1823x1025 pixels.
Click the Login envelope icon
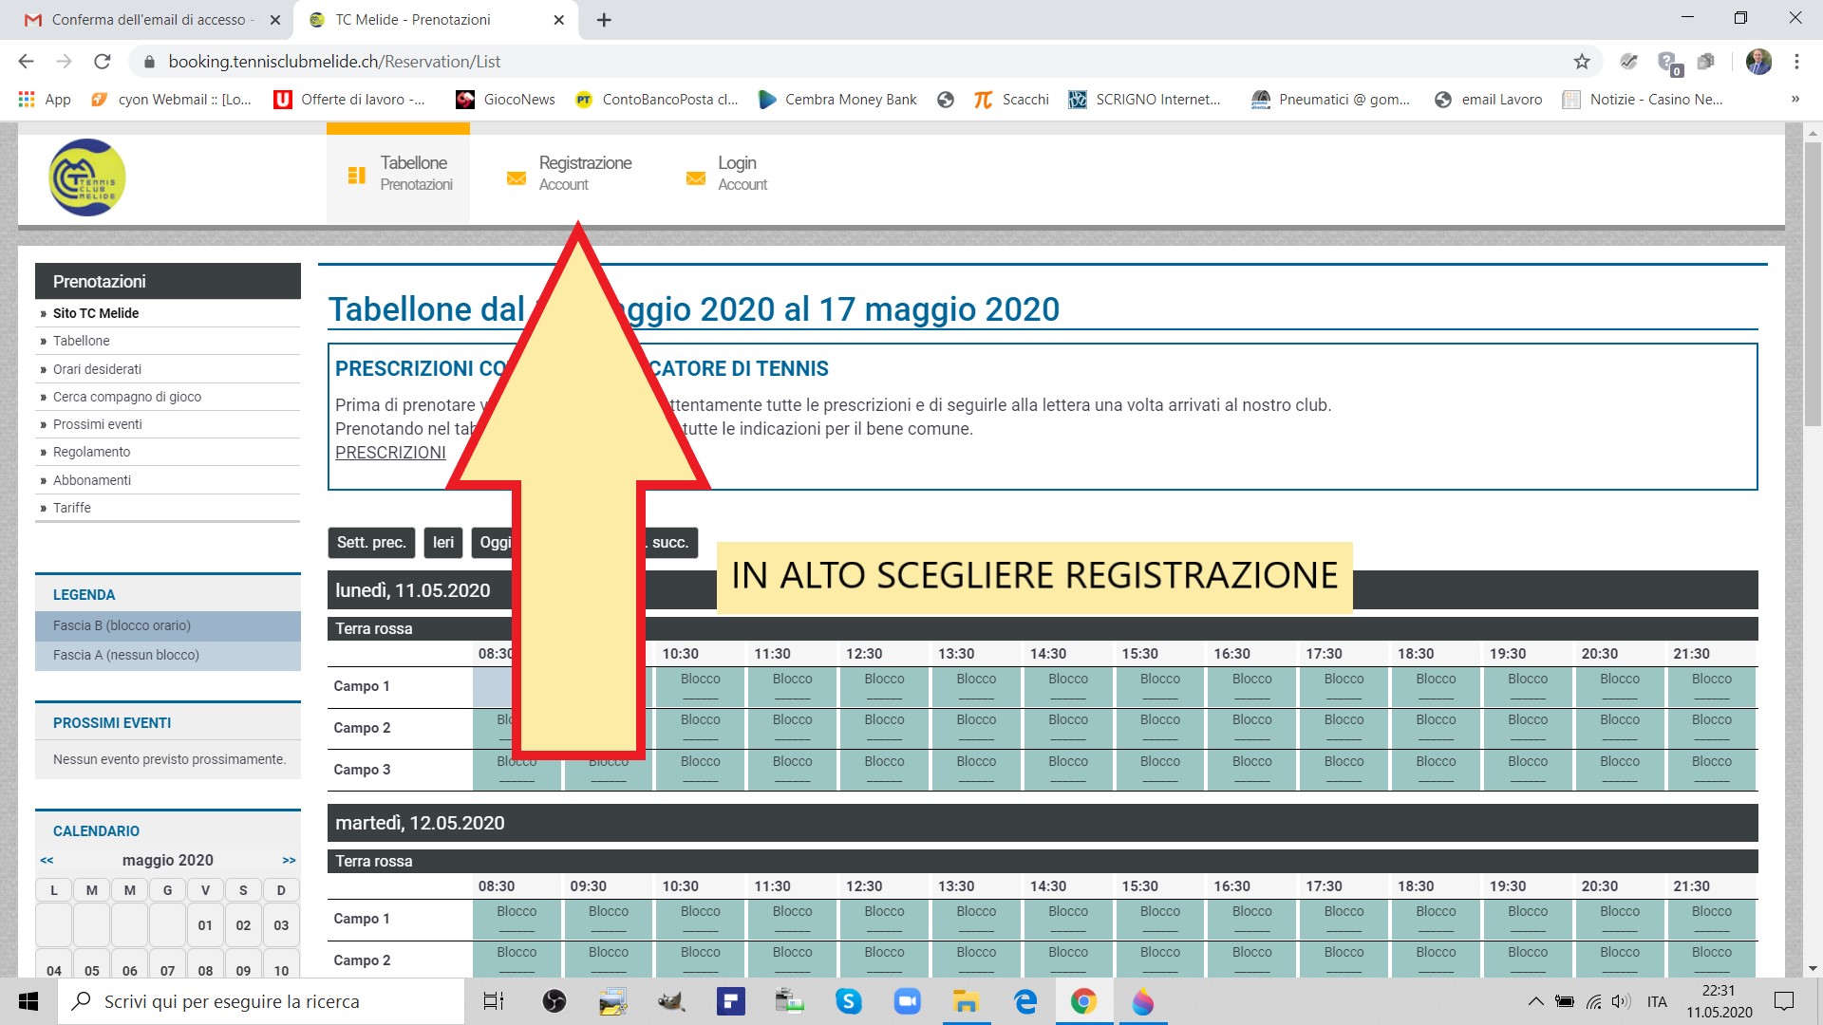[696, 177]
